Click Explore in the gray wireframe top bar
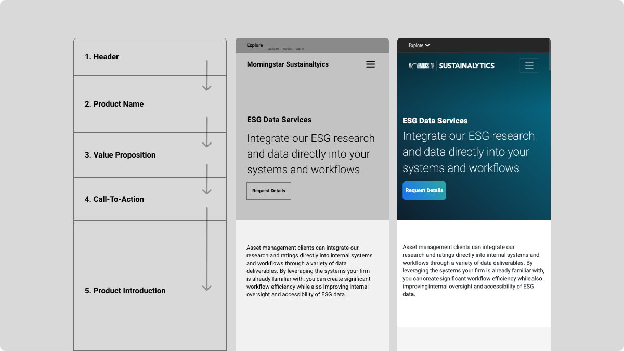 pyautogui.click(x=255, y=45)
